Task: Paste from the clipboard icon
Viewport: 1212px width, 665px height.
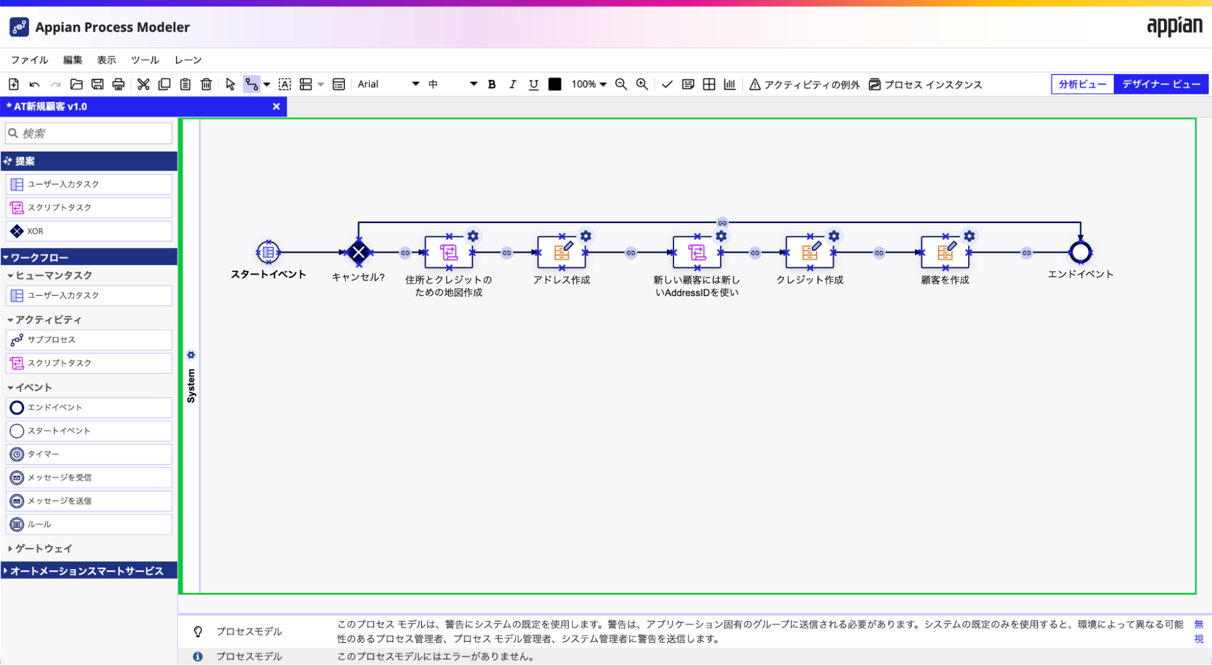Action: click(x=186, y=84)
